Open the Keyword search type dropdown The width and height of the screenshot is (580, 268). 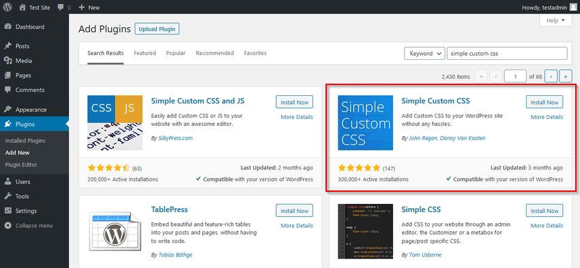pyautogui.click(x=424, y=54)
